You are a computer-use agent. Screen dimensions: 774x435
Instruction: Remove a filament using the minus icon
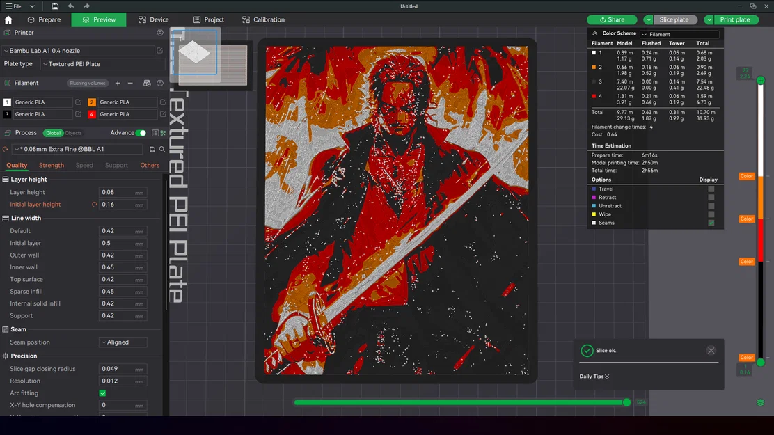tap(130, 83)
